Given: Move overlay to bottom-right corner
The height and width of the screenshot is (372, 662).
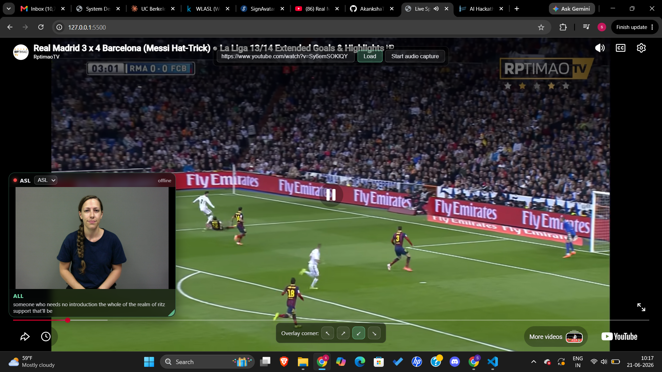Looking at the screenshot, I should pos(374,333).
